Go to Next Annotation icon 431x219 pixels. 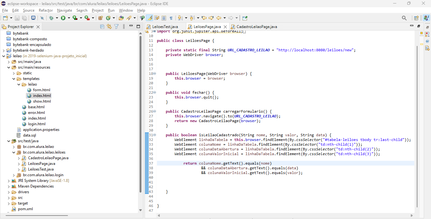[180, 18]
